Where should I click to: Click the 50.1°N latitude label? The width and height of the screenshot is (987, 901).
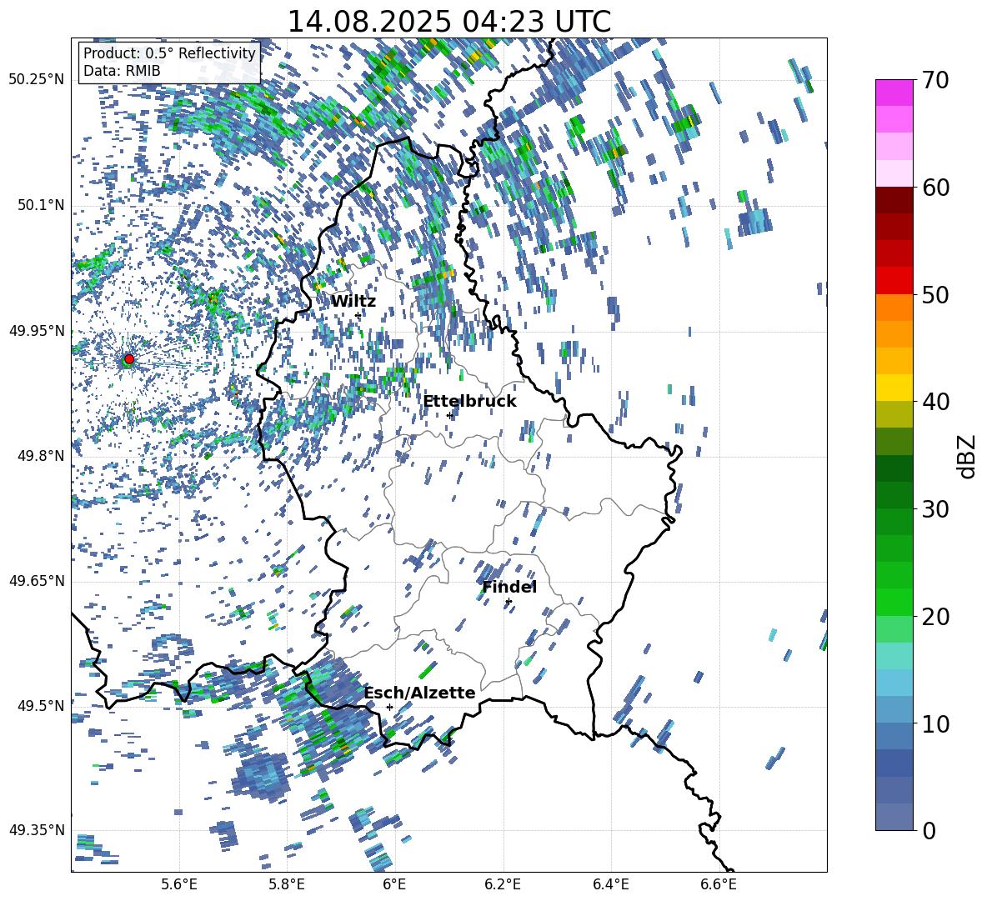click(x=40, y=205)
